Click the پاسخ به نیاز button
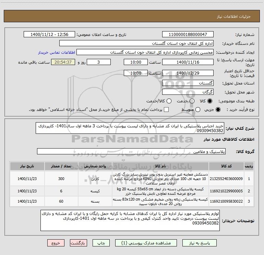 click(x=199, y=243)
